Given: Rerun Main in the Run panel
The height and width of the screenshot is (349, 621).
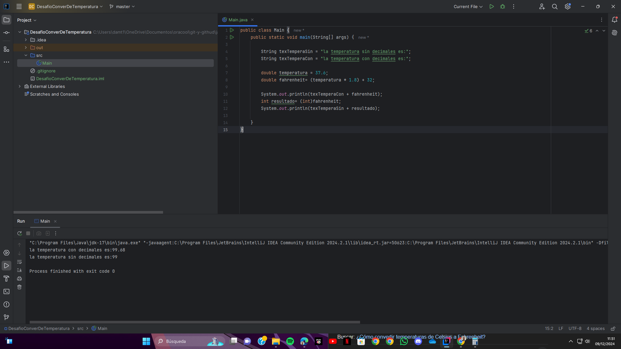Looking at the screenshot, I should point(19,233).
